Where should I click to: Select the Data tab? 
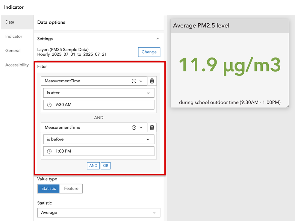coord(10,22)
